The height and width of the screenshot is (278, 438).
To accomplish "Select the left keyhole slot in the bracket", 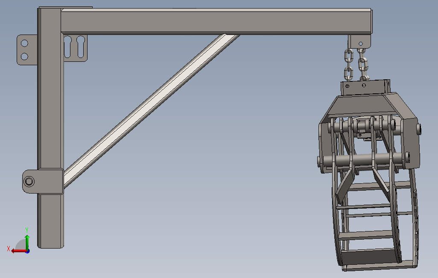I will [x=68, y=46].
